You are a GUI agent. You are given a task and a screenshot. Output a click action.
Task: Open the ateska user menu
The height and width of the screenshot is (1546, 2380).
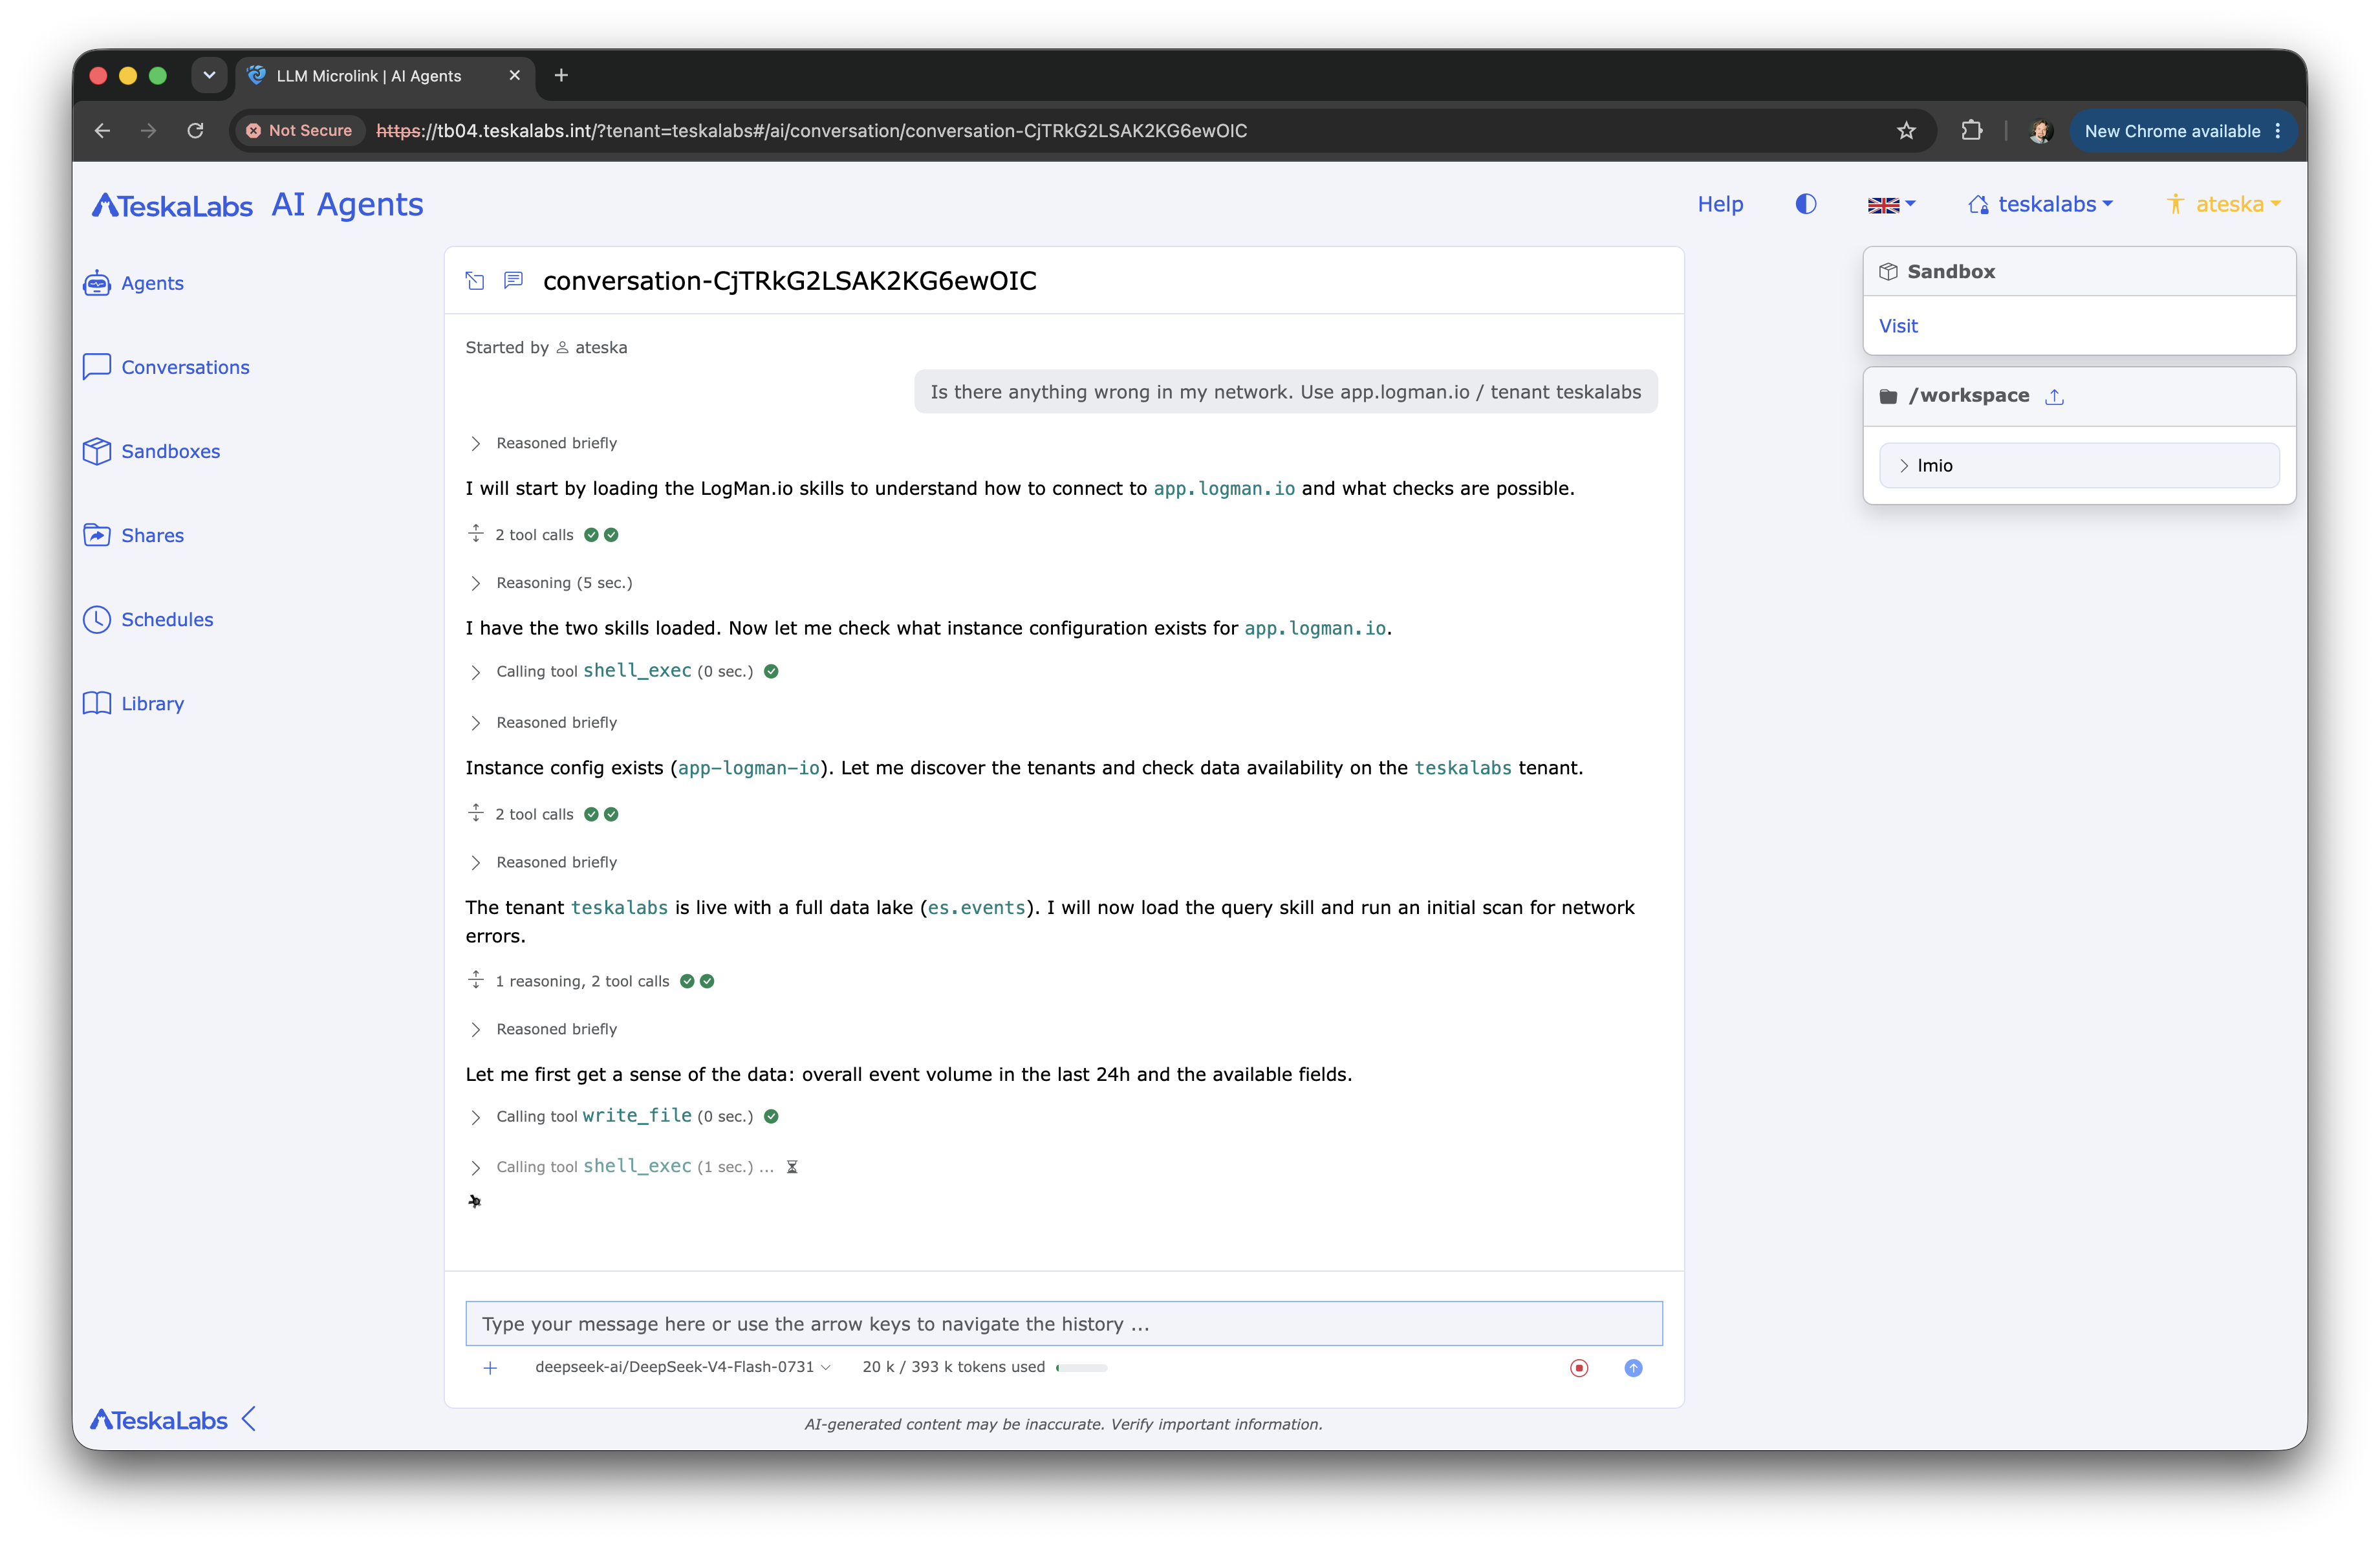click(2224, 204)
